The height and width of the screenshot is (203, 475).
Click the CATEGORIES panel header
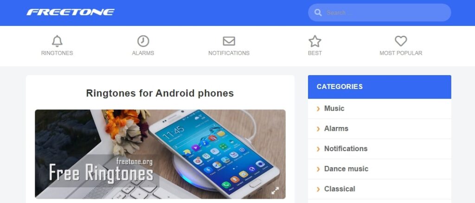click(x=379, y=87)
